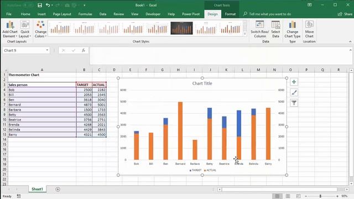Screen dimensions: 354x199
Task: Select the ACTUAL legend entry
Action: [210, 170]
